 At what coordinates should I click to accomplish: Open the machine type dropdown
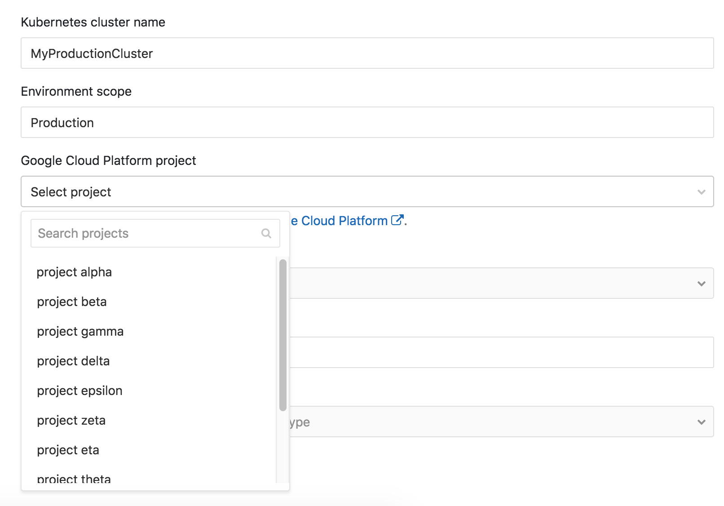(x=494, y=422)
